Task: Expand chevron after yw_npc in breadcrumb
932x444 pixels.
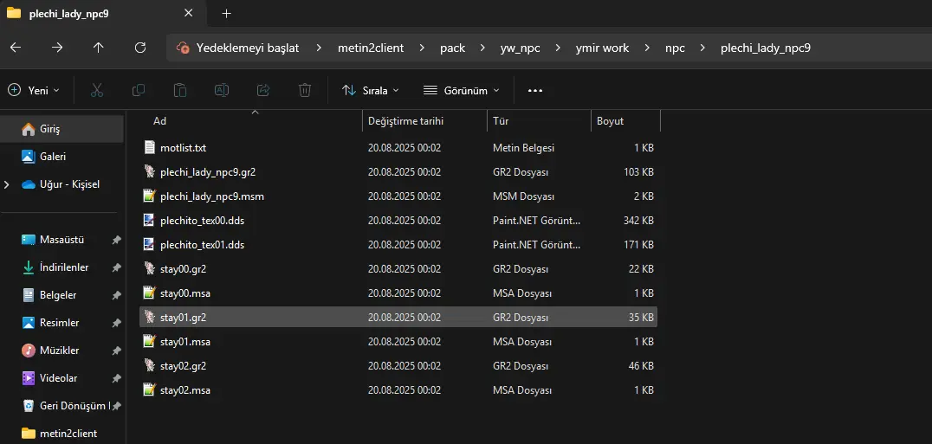Action: [x=558, y=48]
